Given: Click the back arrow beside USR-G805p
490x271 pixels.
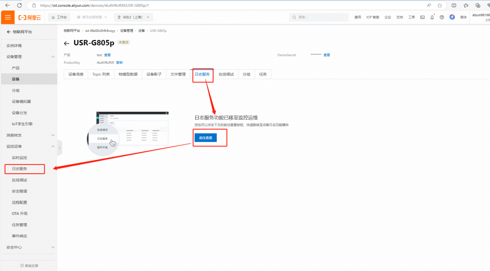Looking at the screenshot, I should pyautogui.click(x=67, y=44).
